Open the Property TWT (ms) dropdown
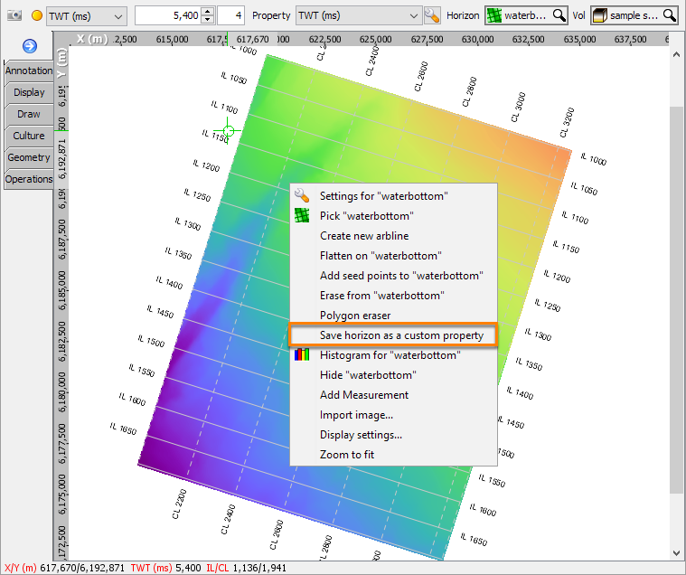 pos(359,15)
